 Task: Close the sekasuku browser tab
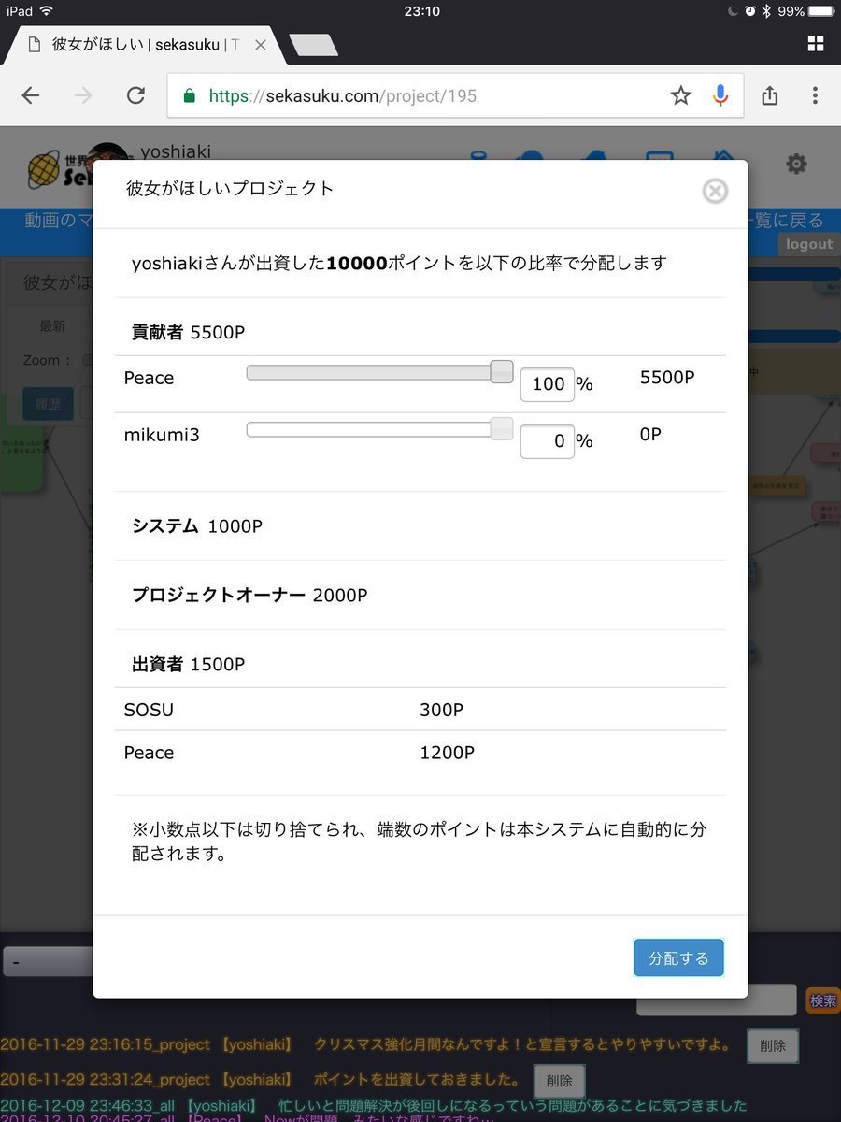(261, 45)
